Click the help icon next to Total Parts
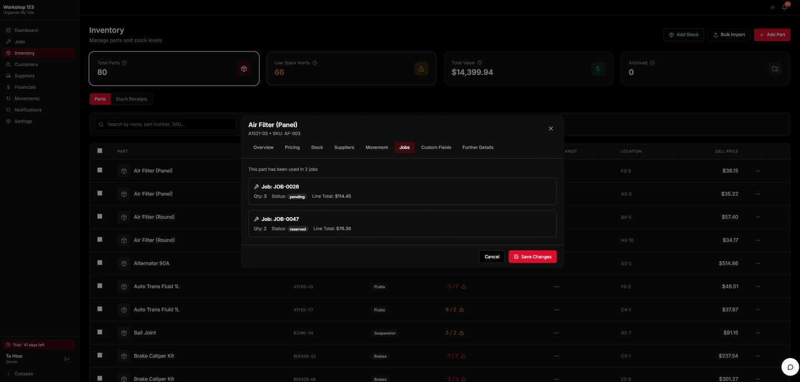The image size is (800, 382). pyautogui.click(x=124, y=63)
